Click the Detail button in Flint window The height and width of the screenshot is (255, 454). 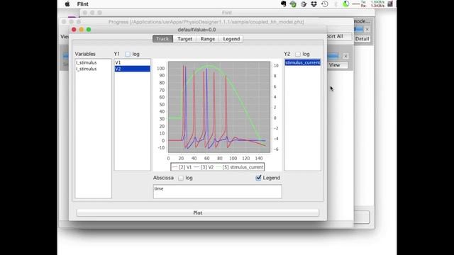click(362, 39)
